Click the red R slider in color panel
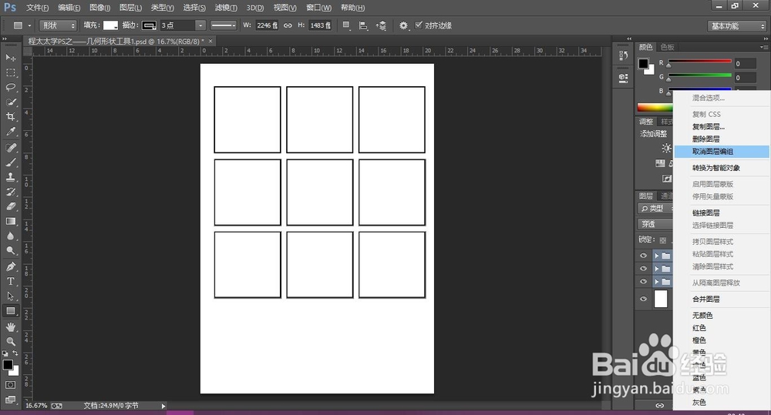This screenshot has width=771, height=415. click(x=699, y=62)
